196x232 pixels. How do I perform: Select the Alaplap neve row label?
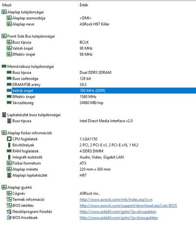23,24
